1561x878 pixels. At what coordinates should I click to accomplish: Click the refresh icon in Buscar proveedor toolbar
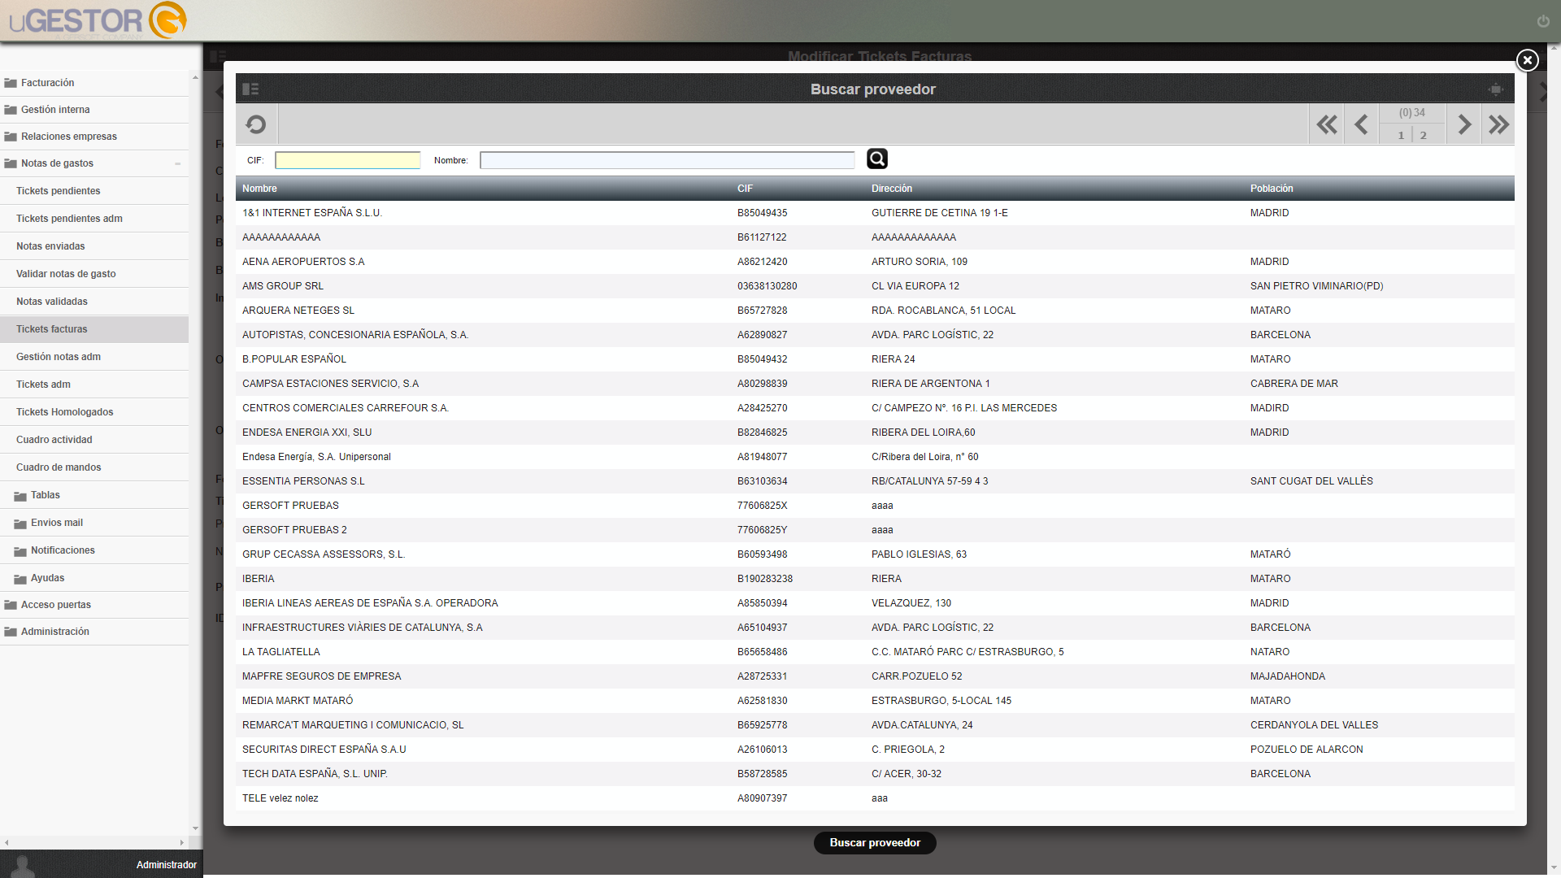point(256,124)
